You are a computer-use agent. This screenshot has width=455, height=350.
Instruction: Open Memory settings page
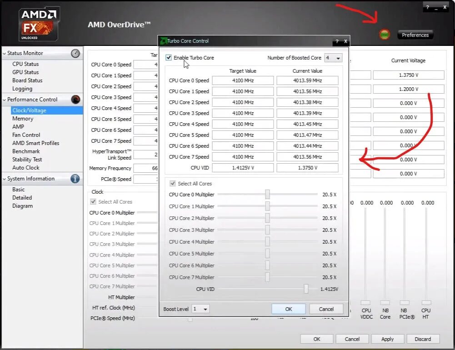23,118
